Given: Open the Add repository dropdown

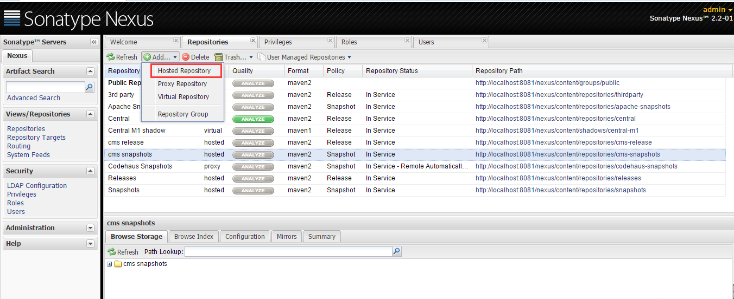Looking at the screenshot, I should pos(160,57).
